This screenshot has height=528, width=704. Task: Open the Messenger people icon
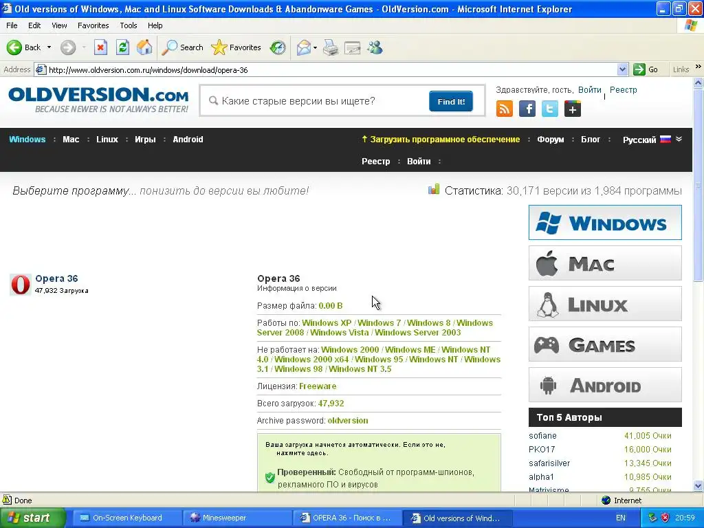(375, 47)
